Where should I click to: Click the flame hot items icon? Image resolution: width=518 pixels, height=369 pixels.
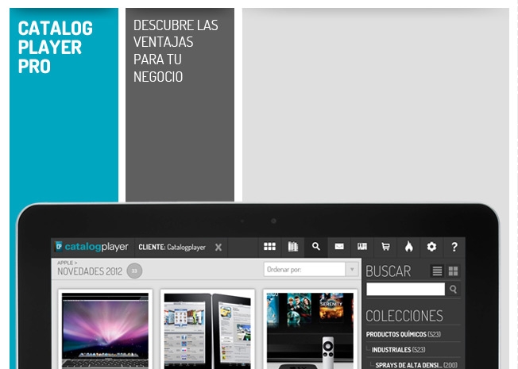tap(408, 247)
